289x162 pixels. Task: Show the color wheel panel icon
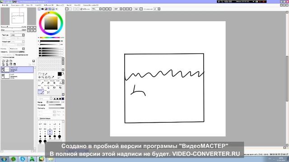[x=39, y=9]
